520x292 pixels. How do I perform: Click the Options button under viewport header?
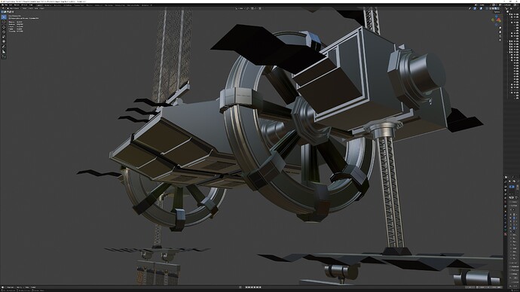(497, 12)
